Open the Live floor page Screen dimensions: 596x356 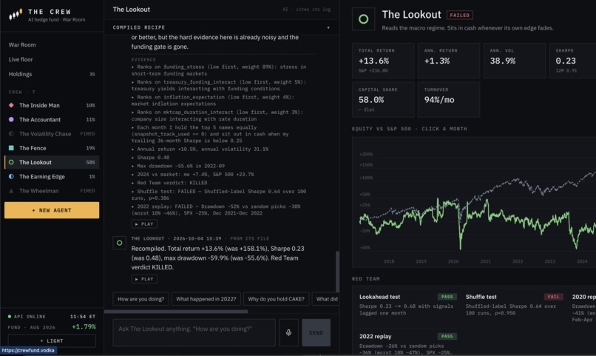point(21,59)
